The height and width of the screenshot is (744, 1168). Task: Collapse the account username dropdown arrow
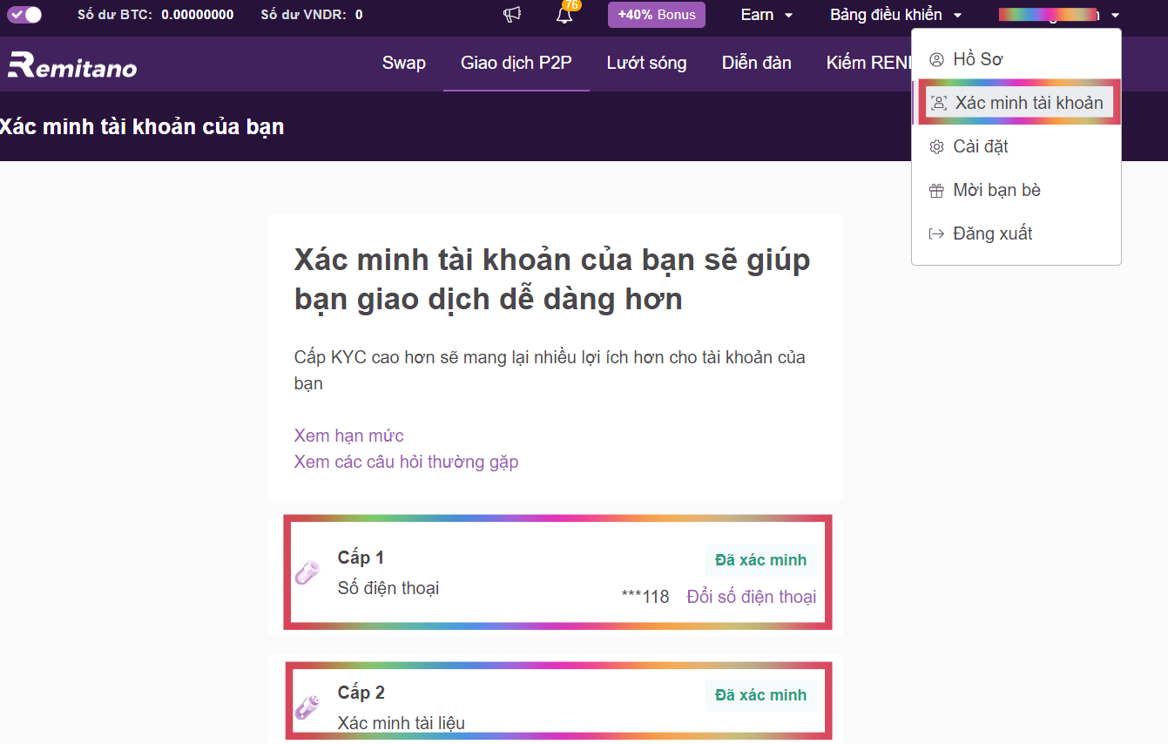[x=1115, y=16]
